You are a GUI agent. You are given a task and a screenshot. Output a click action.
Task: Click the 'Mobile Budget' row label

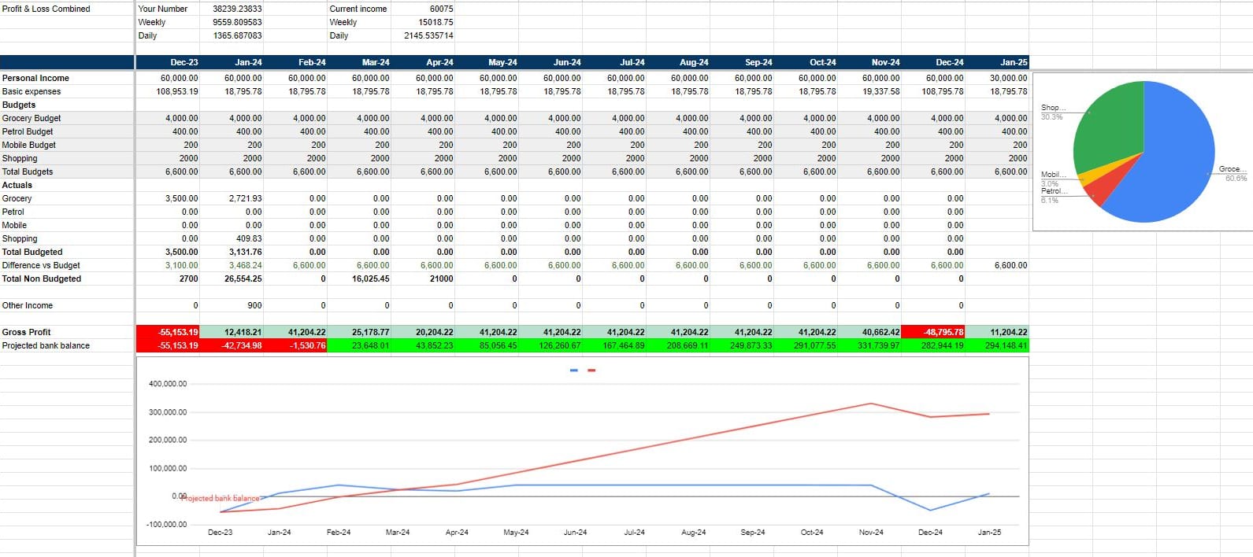(x=29, y=145)
